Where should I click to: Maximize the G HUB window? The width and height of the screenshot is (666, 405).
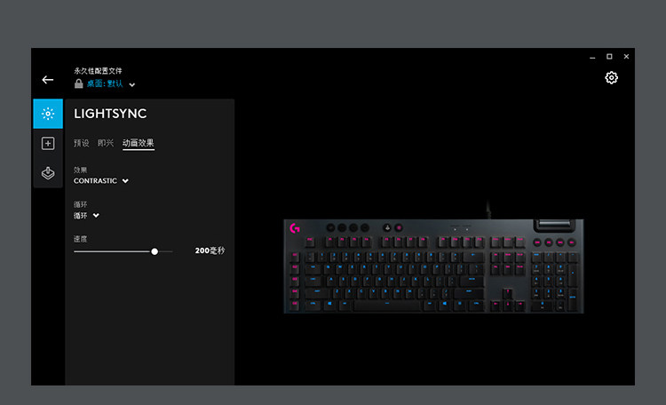(609, 57)
